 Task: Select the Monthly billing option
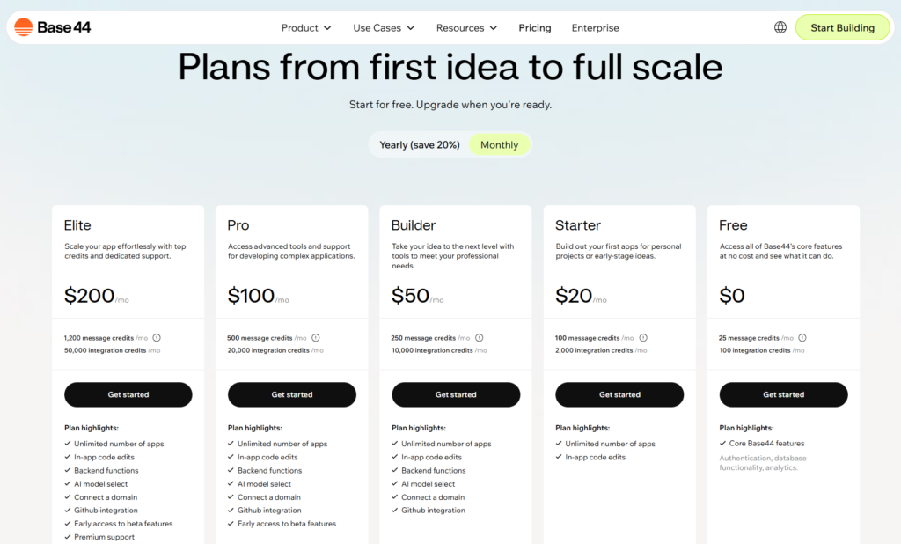(499, 144)
